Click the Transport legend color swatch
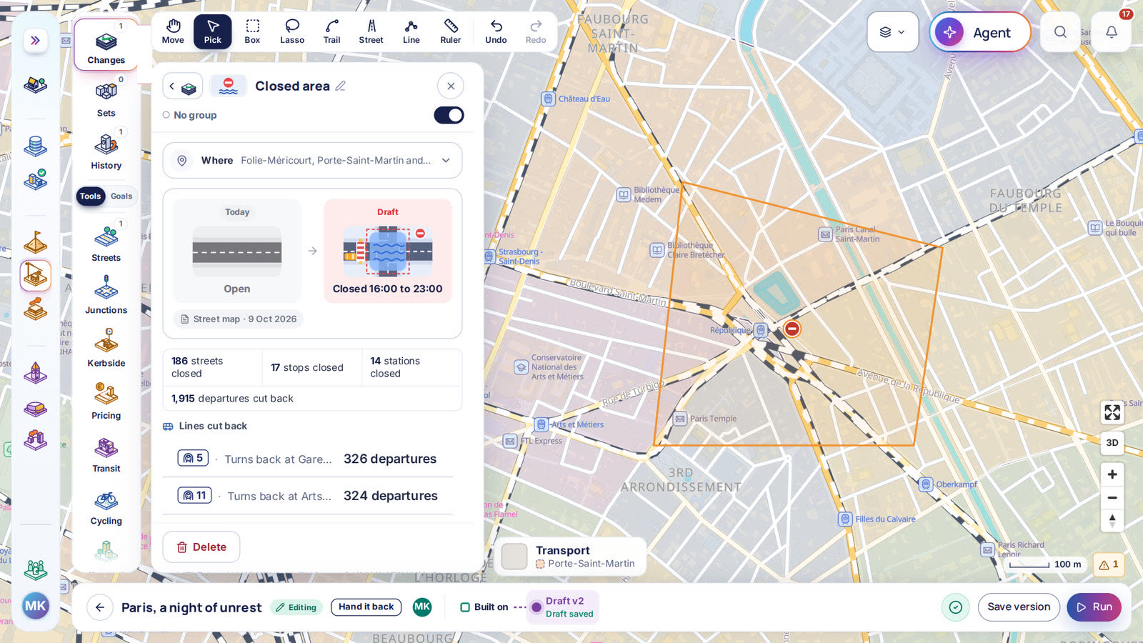 click(x=514, y=557)
